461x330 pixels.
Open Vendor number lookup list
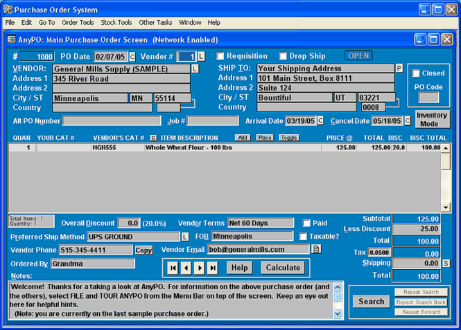[x=201, y=56]
